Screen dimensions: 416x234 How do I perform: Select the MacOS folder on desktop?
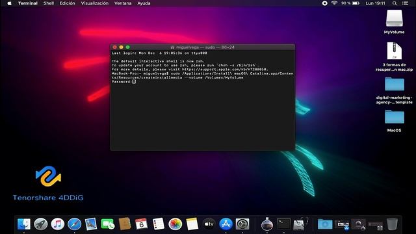(x=395, y=121)
